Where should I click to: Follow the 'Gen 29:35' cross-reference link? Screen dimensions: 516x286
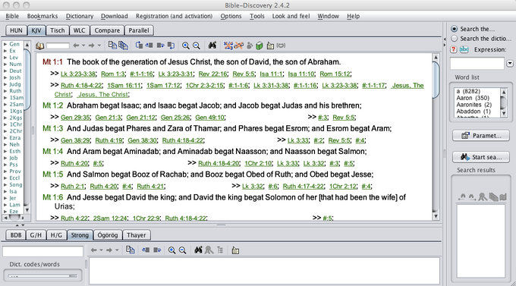click(75, 118)
